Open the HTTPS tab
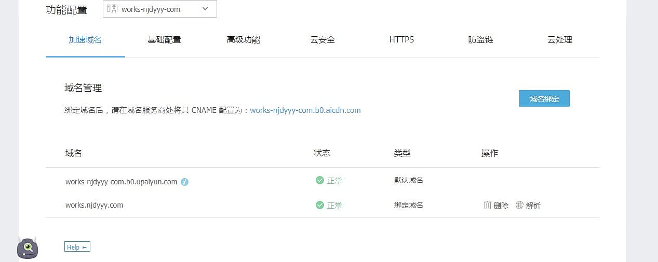This screenshot has height=262, width=658. pyautogui.click(x=401, y=40)
